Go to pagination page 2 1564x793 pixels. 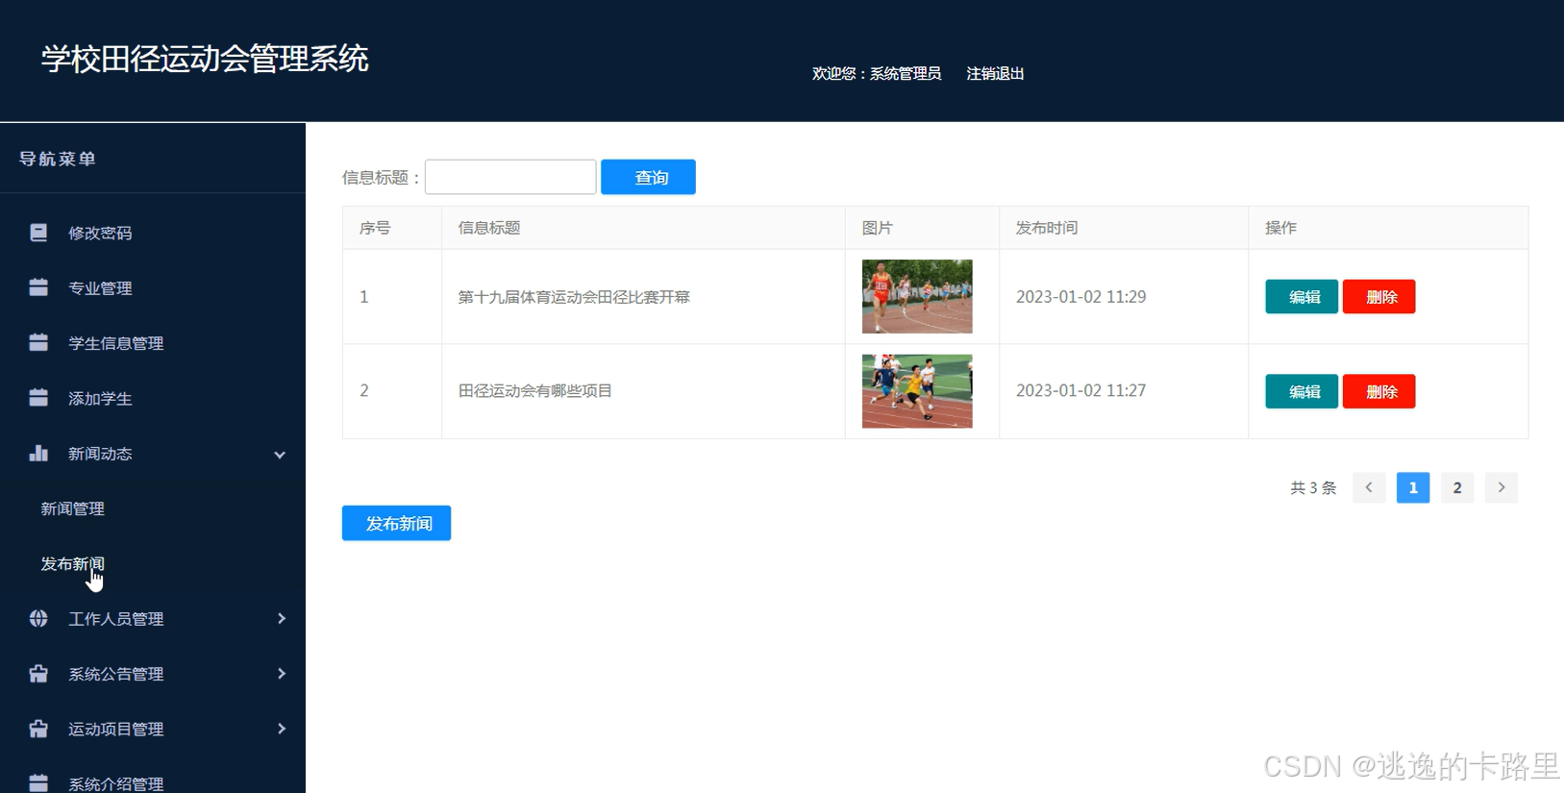(x=1457, y=487)
